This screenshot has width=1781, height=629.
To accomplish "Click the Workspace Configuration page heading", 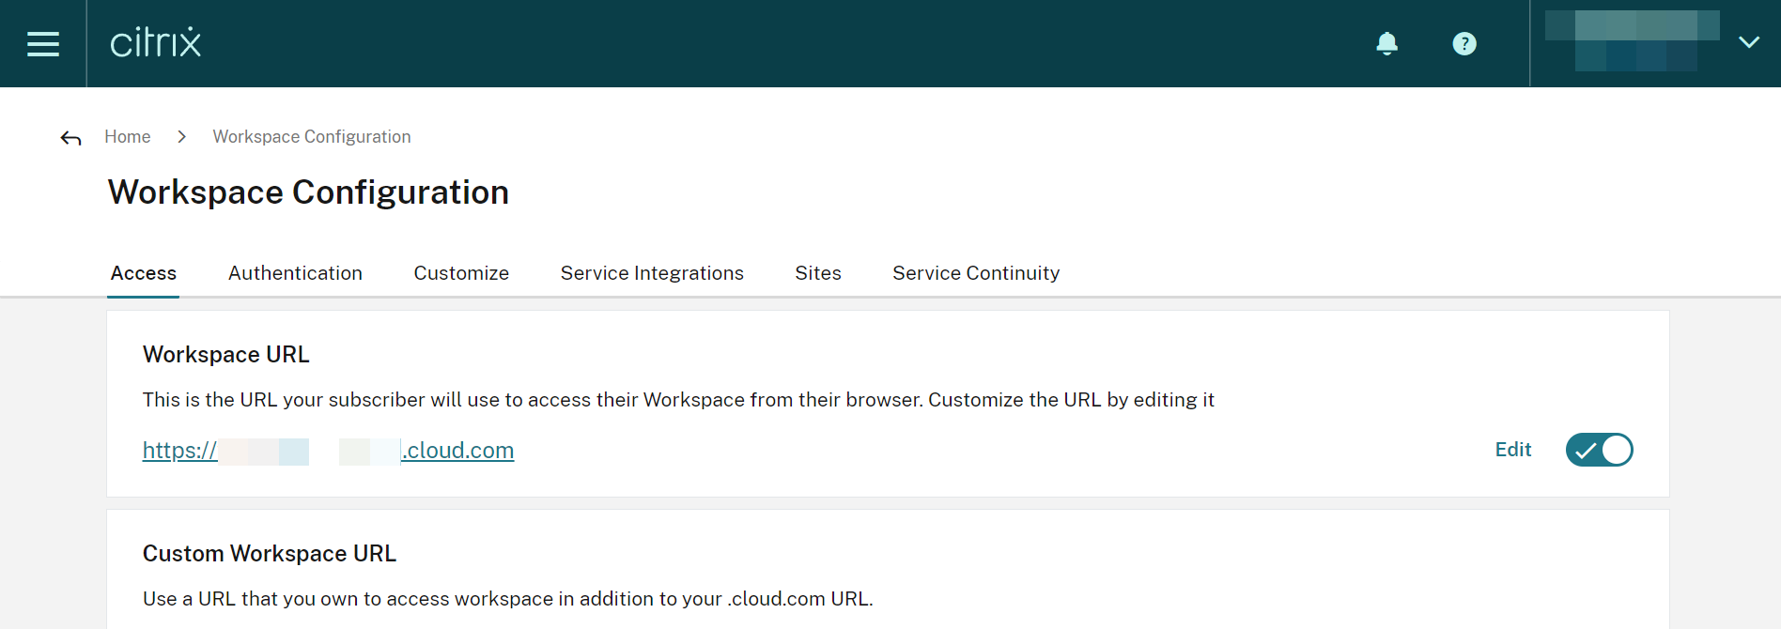I will (308, 192).
